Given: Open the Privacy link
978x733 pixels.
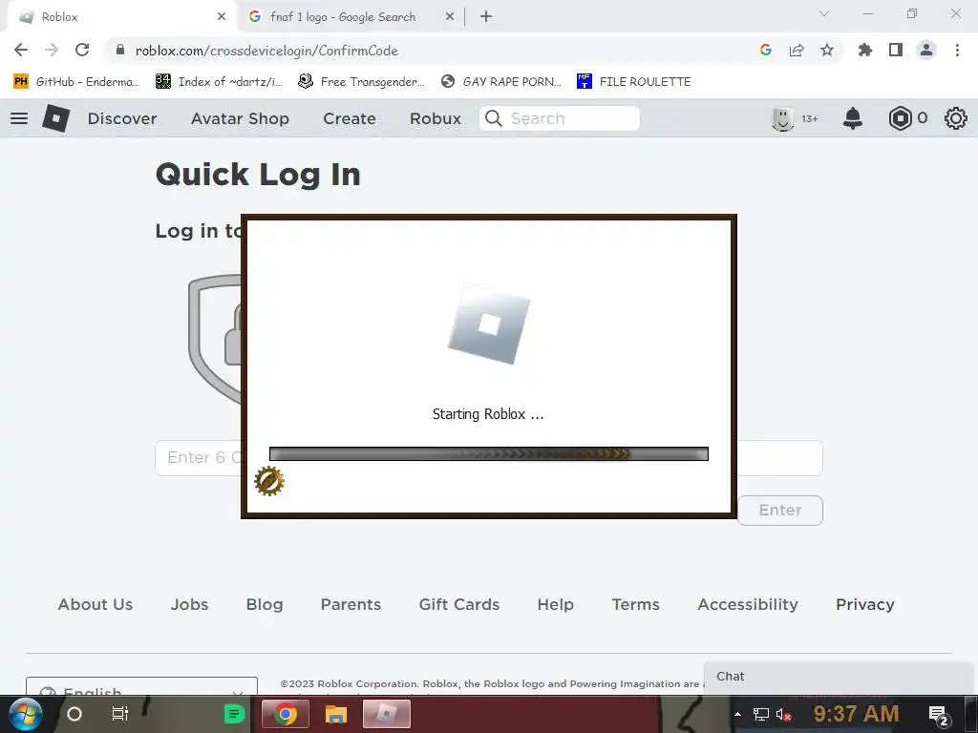Looking at the screenshot, I should coord(865,604).
